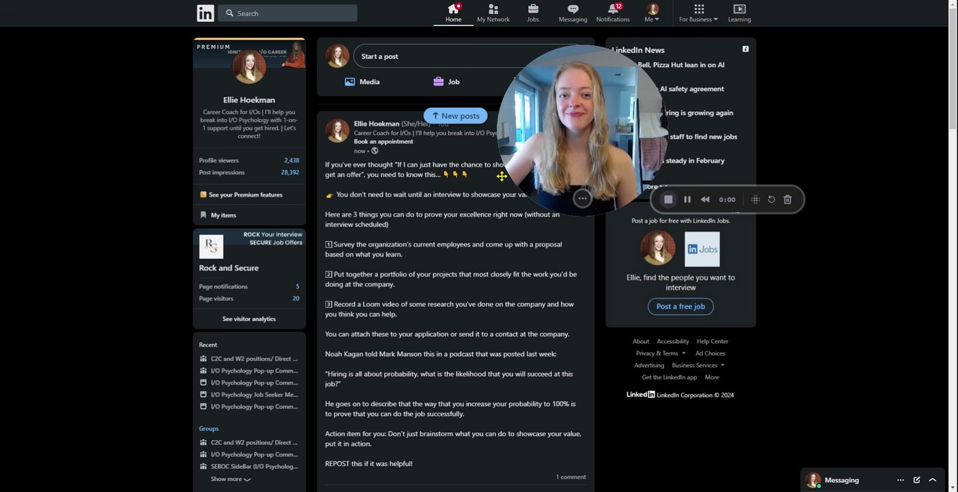Click the Search field in the top bar
958x492 pixels.
tap(288, 13)
